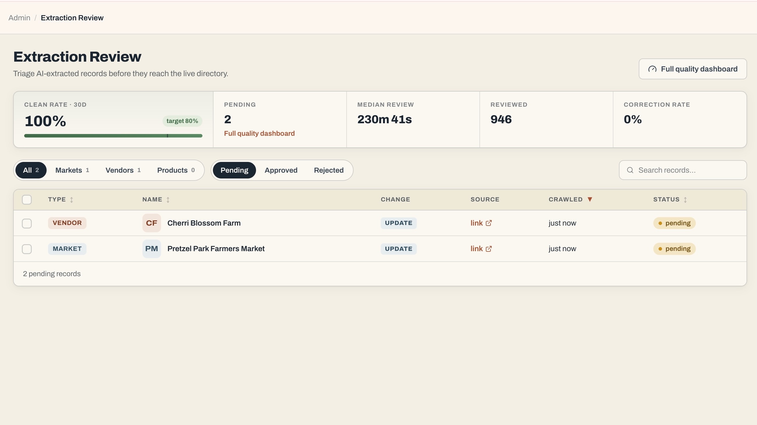757x425 pixels.
Task: Click the magnifier icon in search box
Action: [630, 170]
